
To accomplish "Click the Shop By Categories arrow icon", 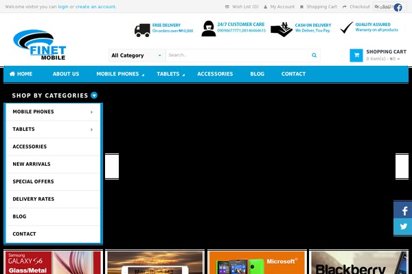I will [x=94, y=95].
